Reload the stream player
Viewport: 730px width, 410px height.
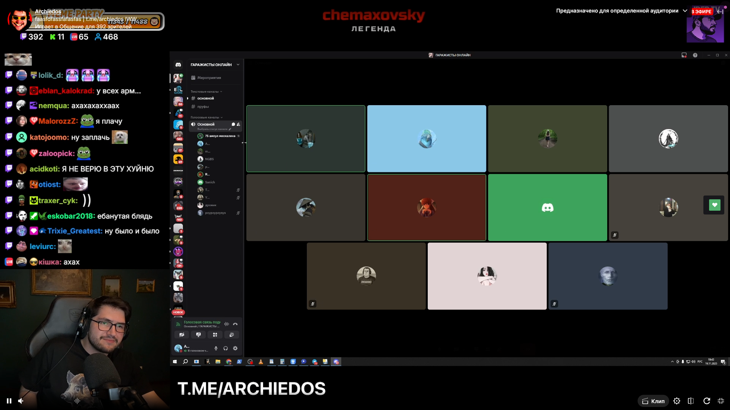click(706, 401)
